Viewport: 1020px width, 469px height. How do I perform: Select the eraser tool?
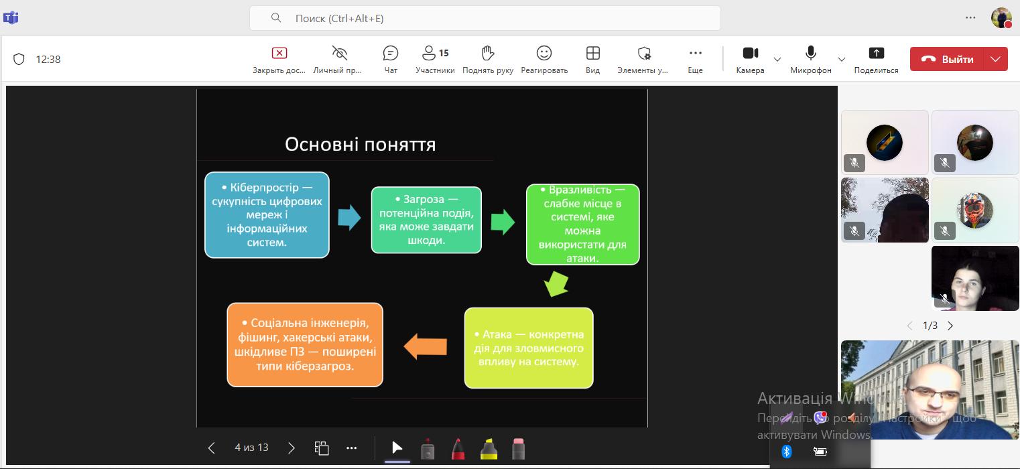[x=518, y=448]
